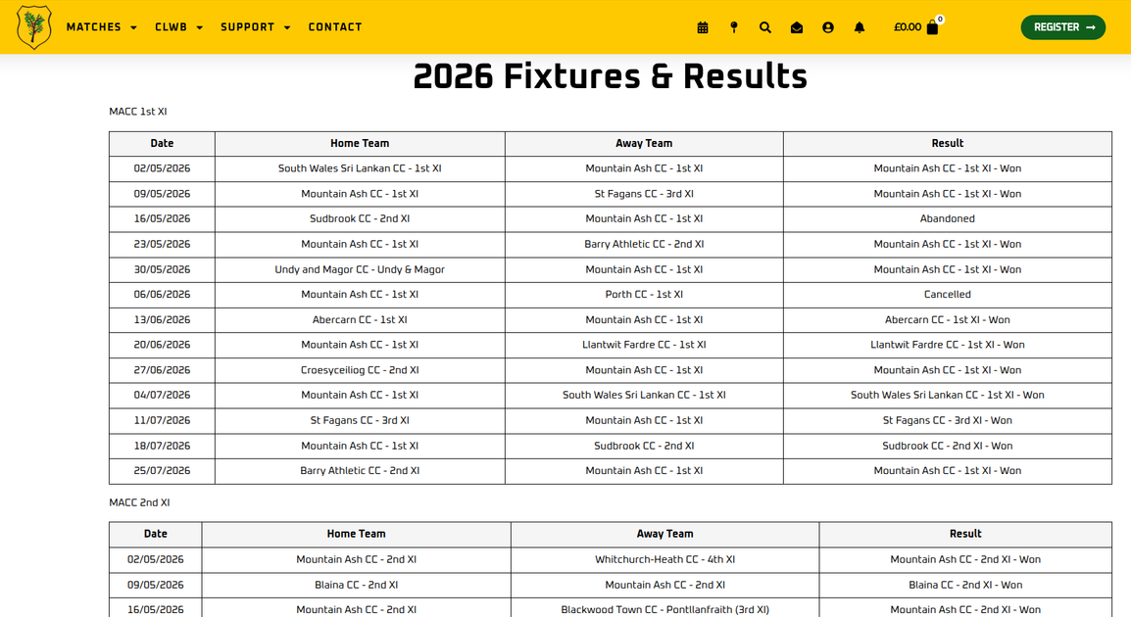Expand the Support dropdown menu
Screen dimensions: 1131x617
256,27
